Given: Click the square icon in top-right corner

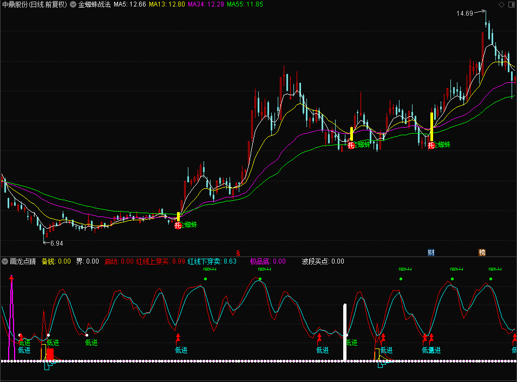Looking at the screenshot, I should 511,4.
